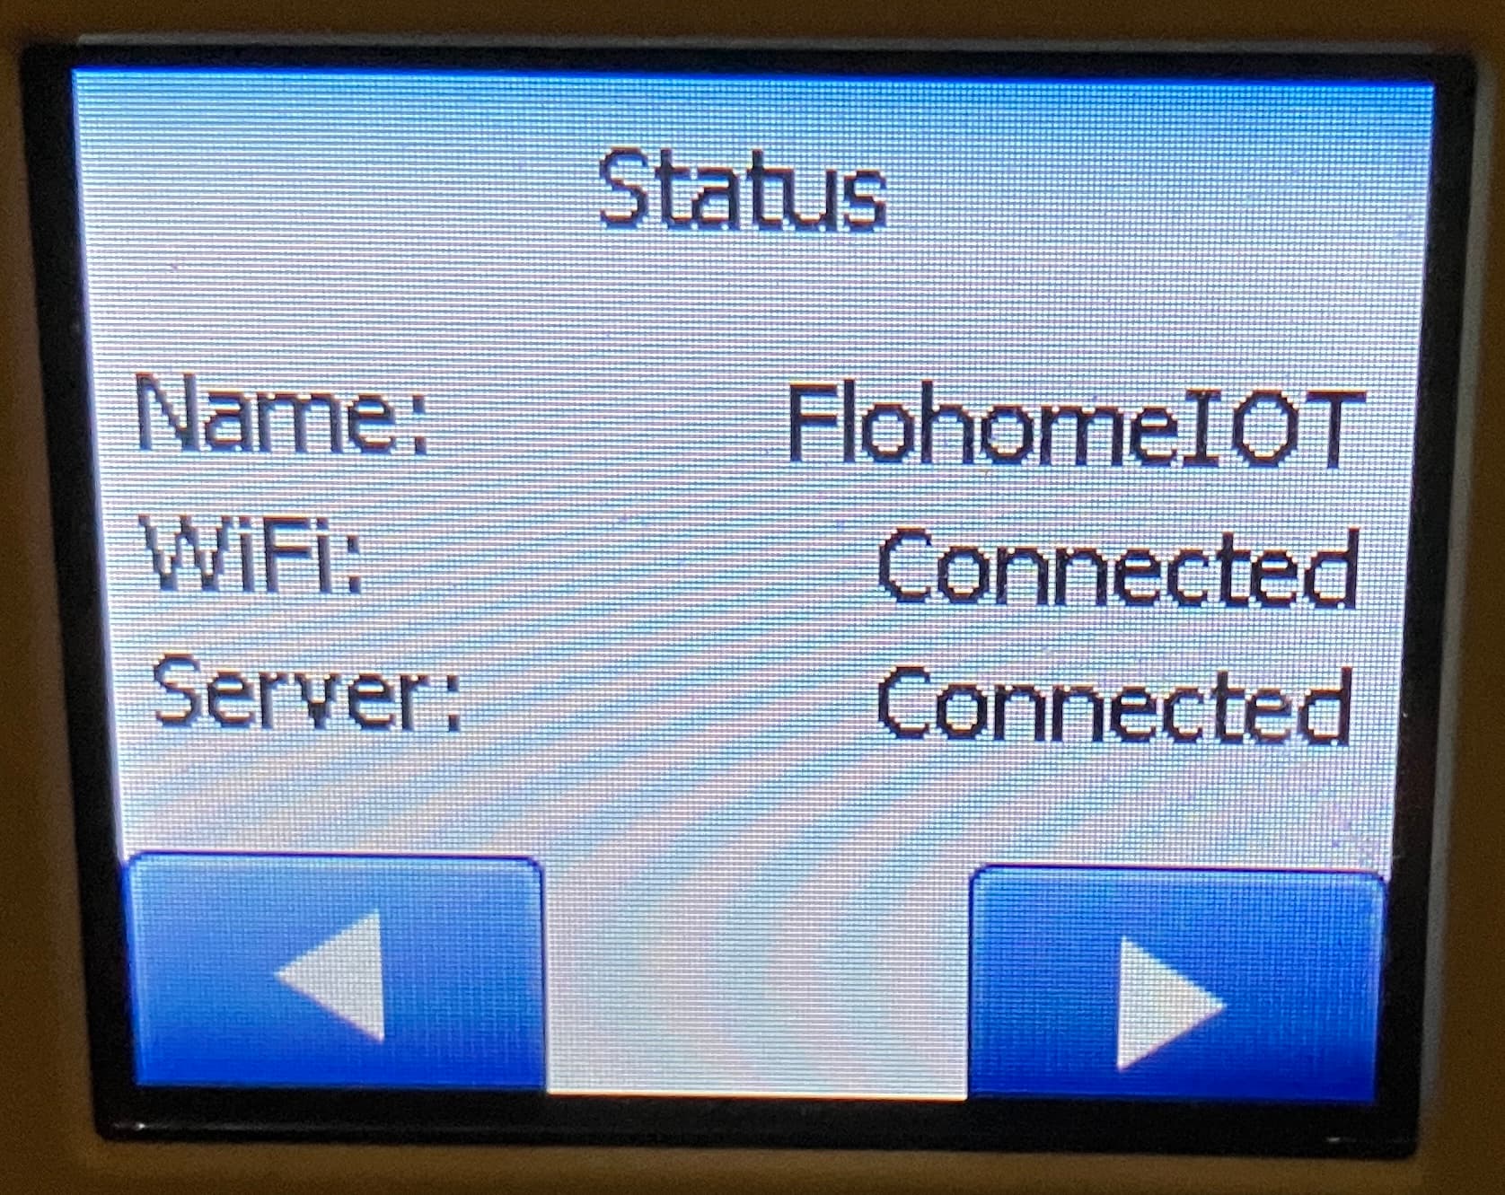Tap the Server: label
The image size is (1505, 1195).
(305, 690)
